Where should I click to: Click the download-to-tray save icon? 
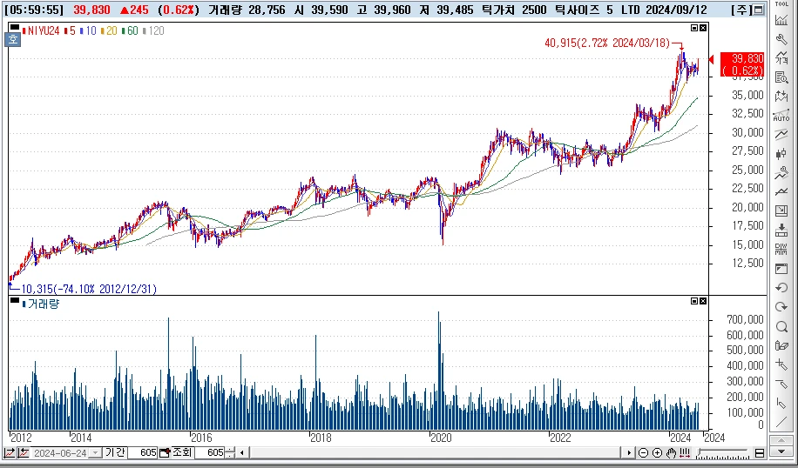pos(781,231)
